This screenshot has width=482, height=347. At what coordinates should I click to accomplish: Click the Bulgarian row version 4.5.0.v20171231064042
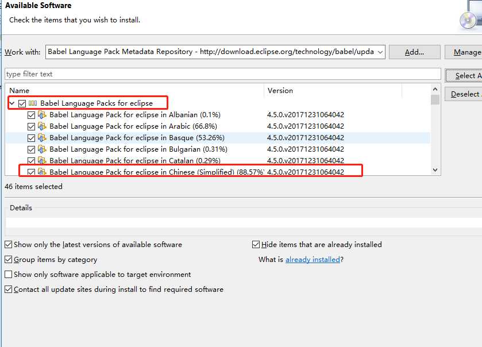[x=306, y=149]
